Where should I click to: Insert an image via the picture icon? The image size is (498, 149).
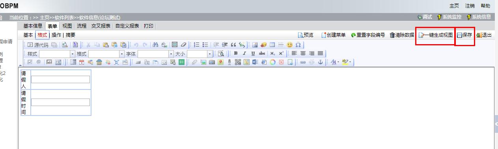[255, 45]
